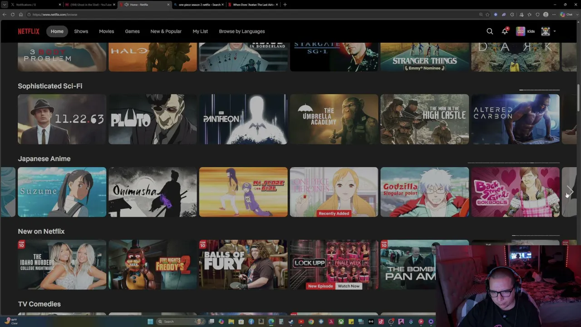This screenshot has height=327, width=581.
Task: Switch to the Kids profile
Action: (x=525, y=31)
